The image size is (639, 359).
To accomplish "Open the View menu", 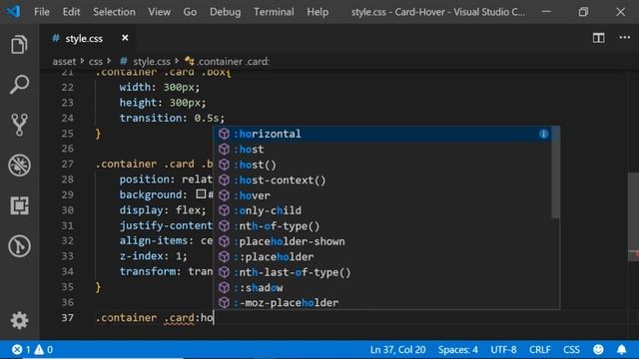I will click(x=160, y=12).
